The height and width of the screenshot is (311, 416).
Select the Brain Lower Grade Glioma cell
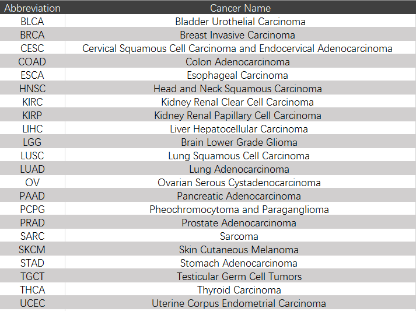[240, 142]
